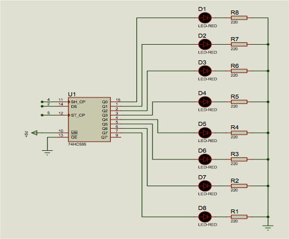Click the 220 value under R7
This screenshot has height=239, width=289.
(234, 49)
